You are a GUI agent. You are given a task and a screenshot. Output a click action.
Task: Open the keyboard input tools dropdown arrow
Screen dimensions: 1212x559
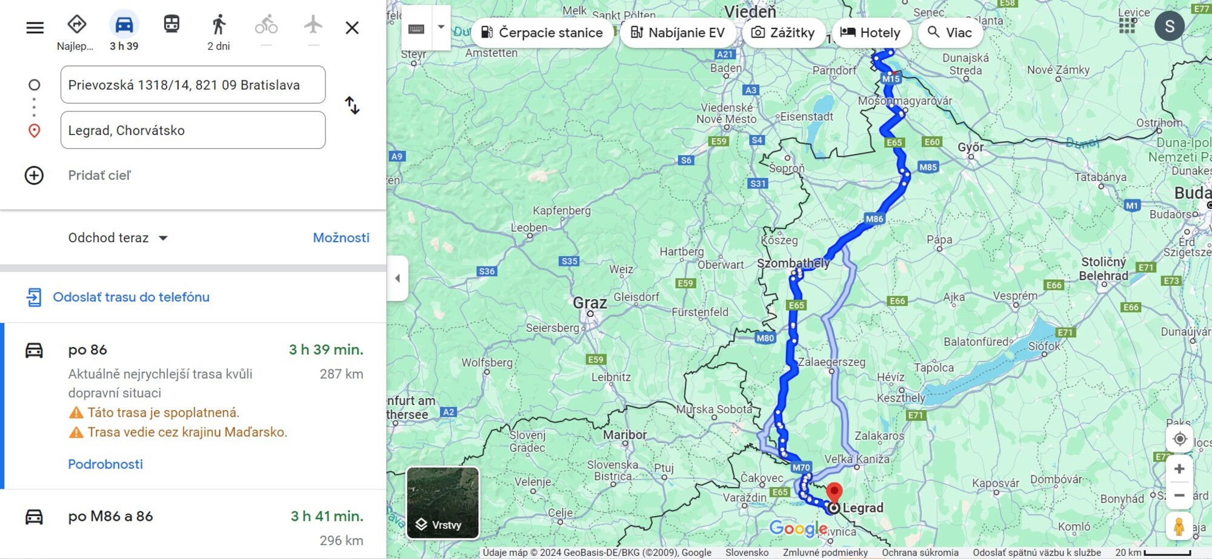tap(441, 27)
